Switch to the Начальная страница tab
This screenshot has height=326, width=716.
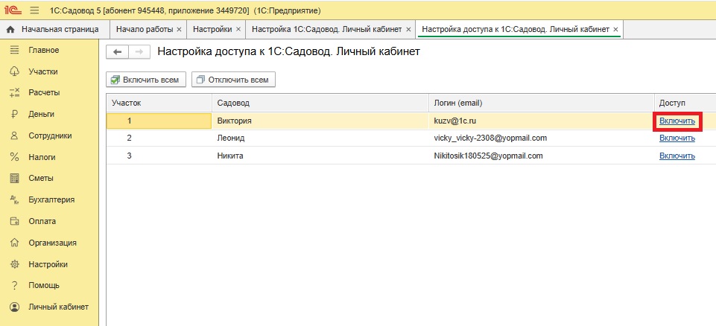tap(55, 29)
